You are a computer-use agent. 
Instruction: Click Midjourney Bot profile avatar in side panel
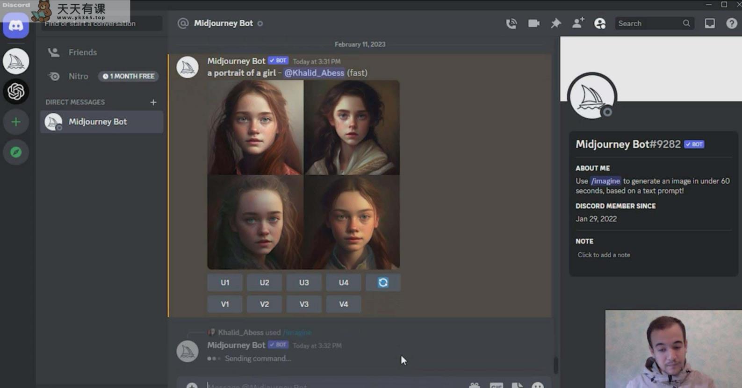(592, 97)
